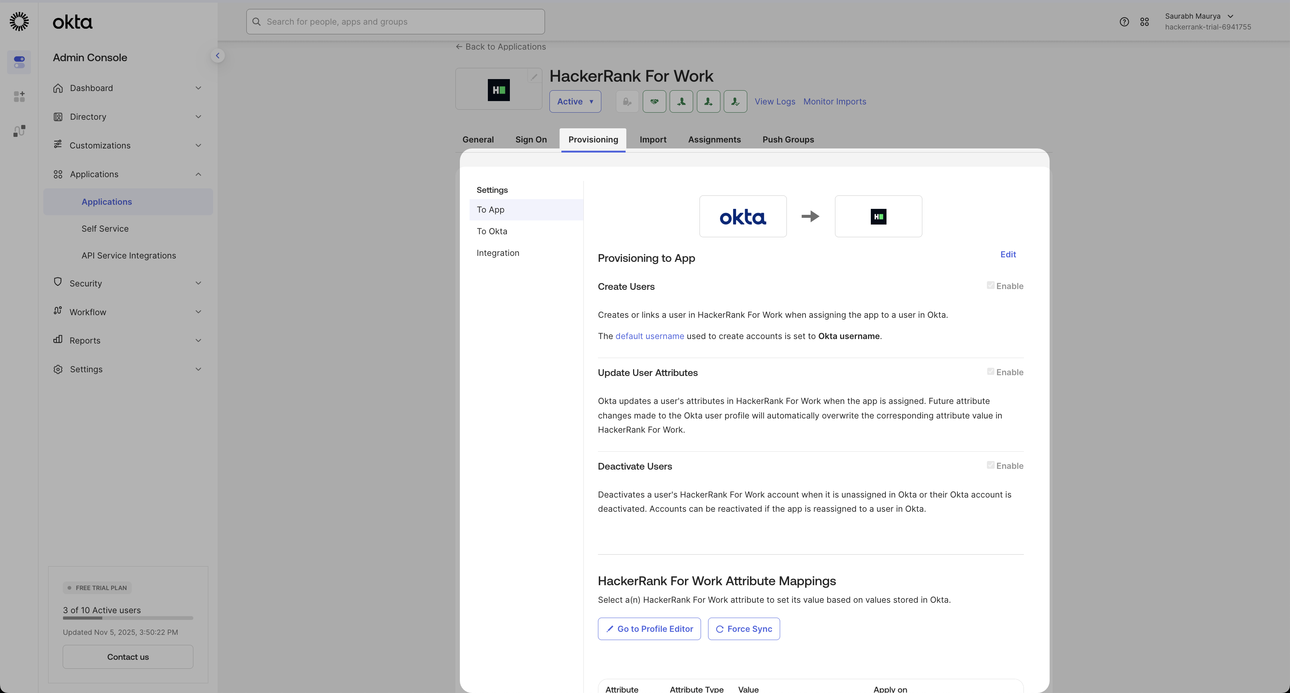Click the handshake icon button
This screenshot has height=693, width=1290.
pos(654,101)
